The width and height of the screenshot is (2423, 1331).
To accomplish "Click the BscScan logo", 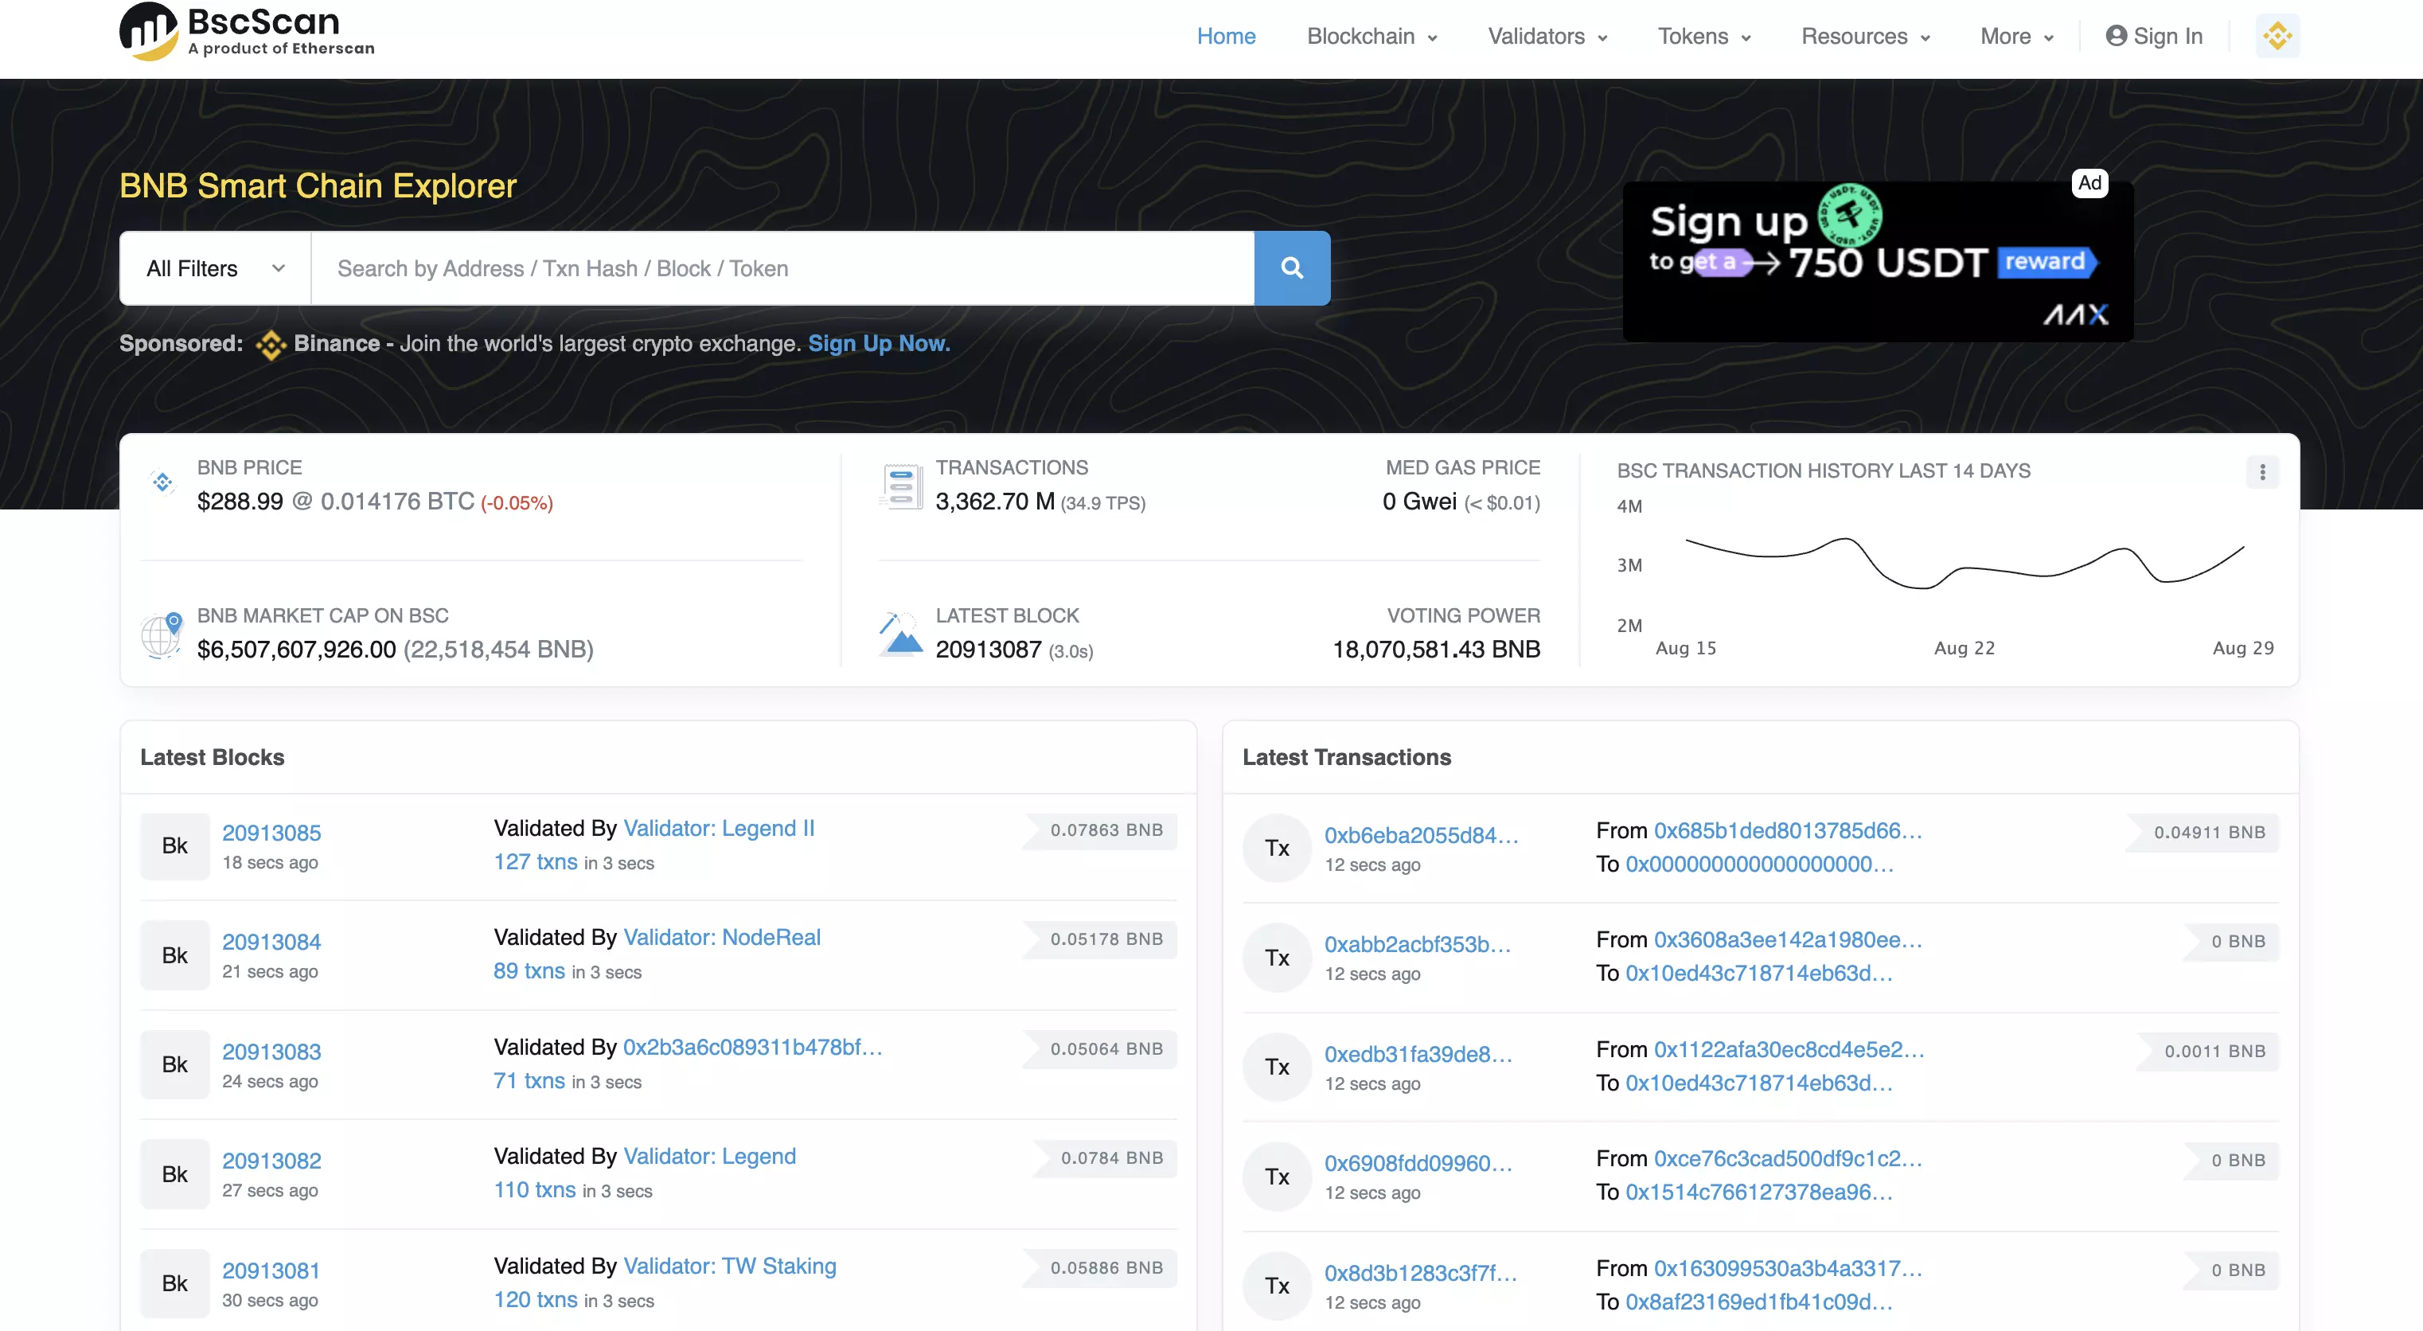I will coord(247,31).
